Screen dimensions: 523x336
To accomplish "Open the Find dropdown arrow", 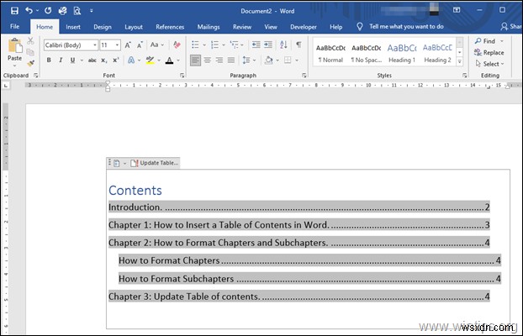I will click(x=502, y=41).
